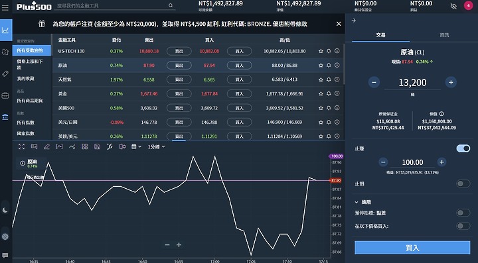
Task: Open 我的收藏 favorites list
Action: pos(26,78)
